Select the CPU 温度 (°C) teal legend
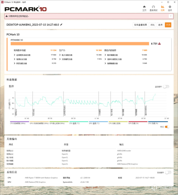The height and width of the screenshot is (195, 178). pos(79,123)
